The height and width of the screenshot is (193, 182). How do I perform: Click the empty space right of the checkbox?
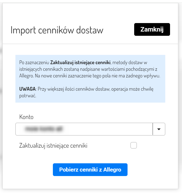coord(151,145)
